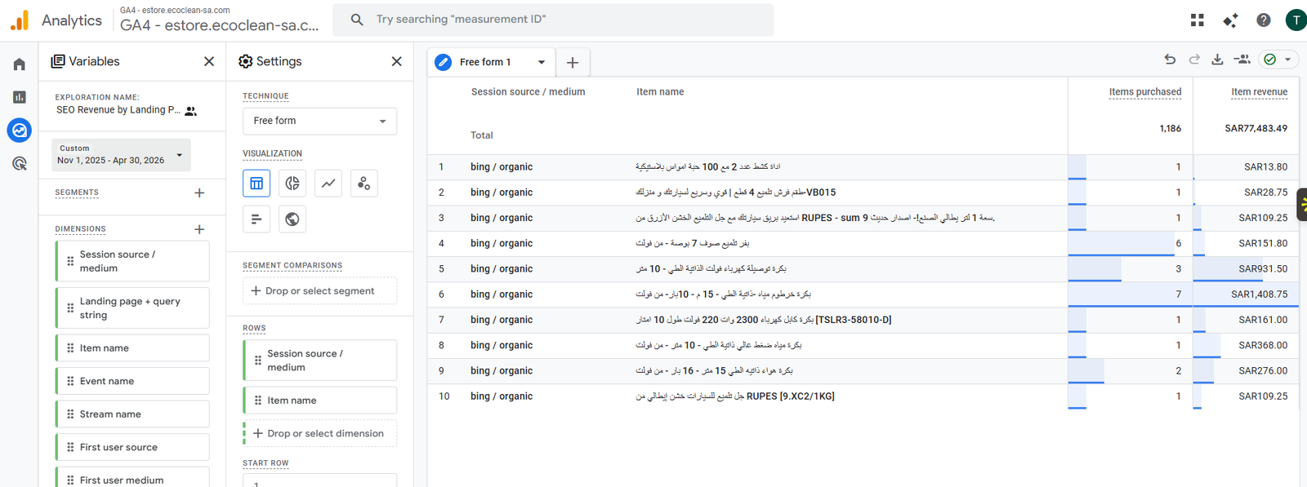Add a new dimension
Viewport: 1307px width, 487px height.
click(x=199, y=229)
